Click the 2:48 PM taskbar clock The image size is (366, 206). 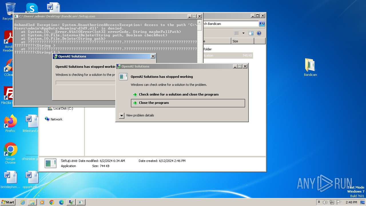[x=351, y=202]
